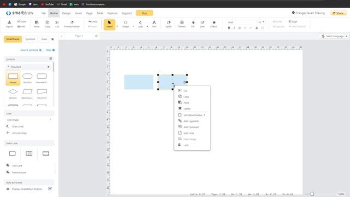Open the Select tool dropdown arrow
The height and width of the screenshot is (197, 350).
[117, 26]
